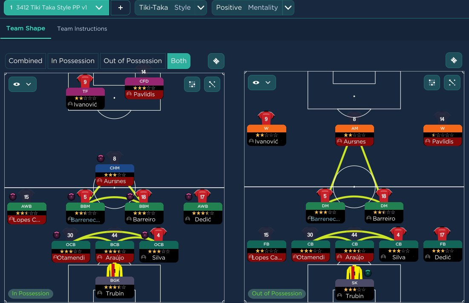
Task: Click the Out of Possession label badge
Action: pos(277,294)
